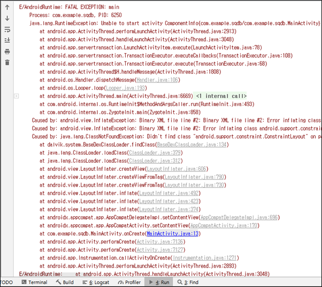322x287 pixels.
Task: Click the print console icon
Action: (x=7, y=51)
